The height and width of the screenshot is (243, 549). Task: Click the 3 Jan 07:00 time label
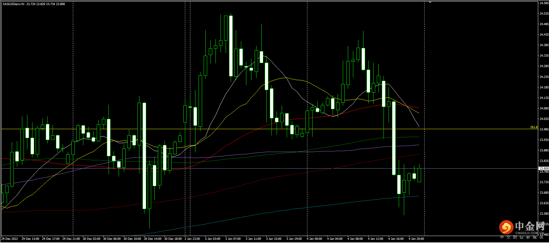tap(233, 239)
